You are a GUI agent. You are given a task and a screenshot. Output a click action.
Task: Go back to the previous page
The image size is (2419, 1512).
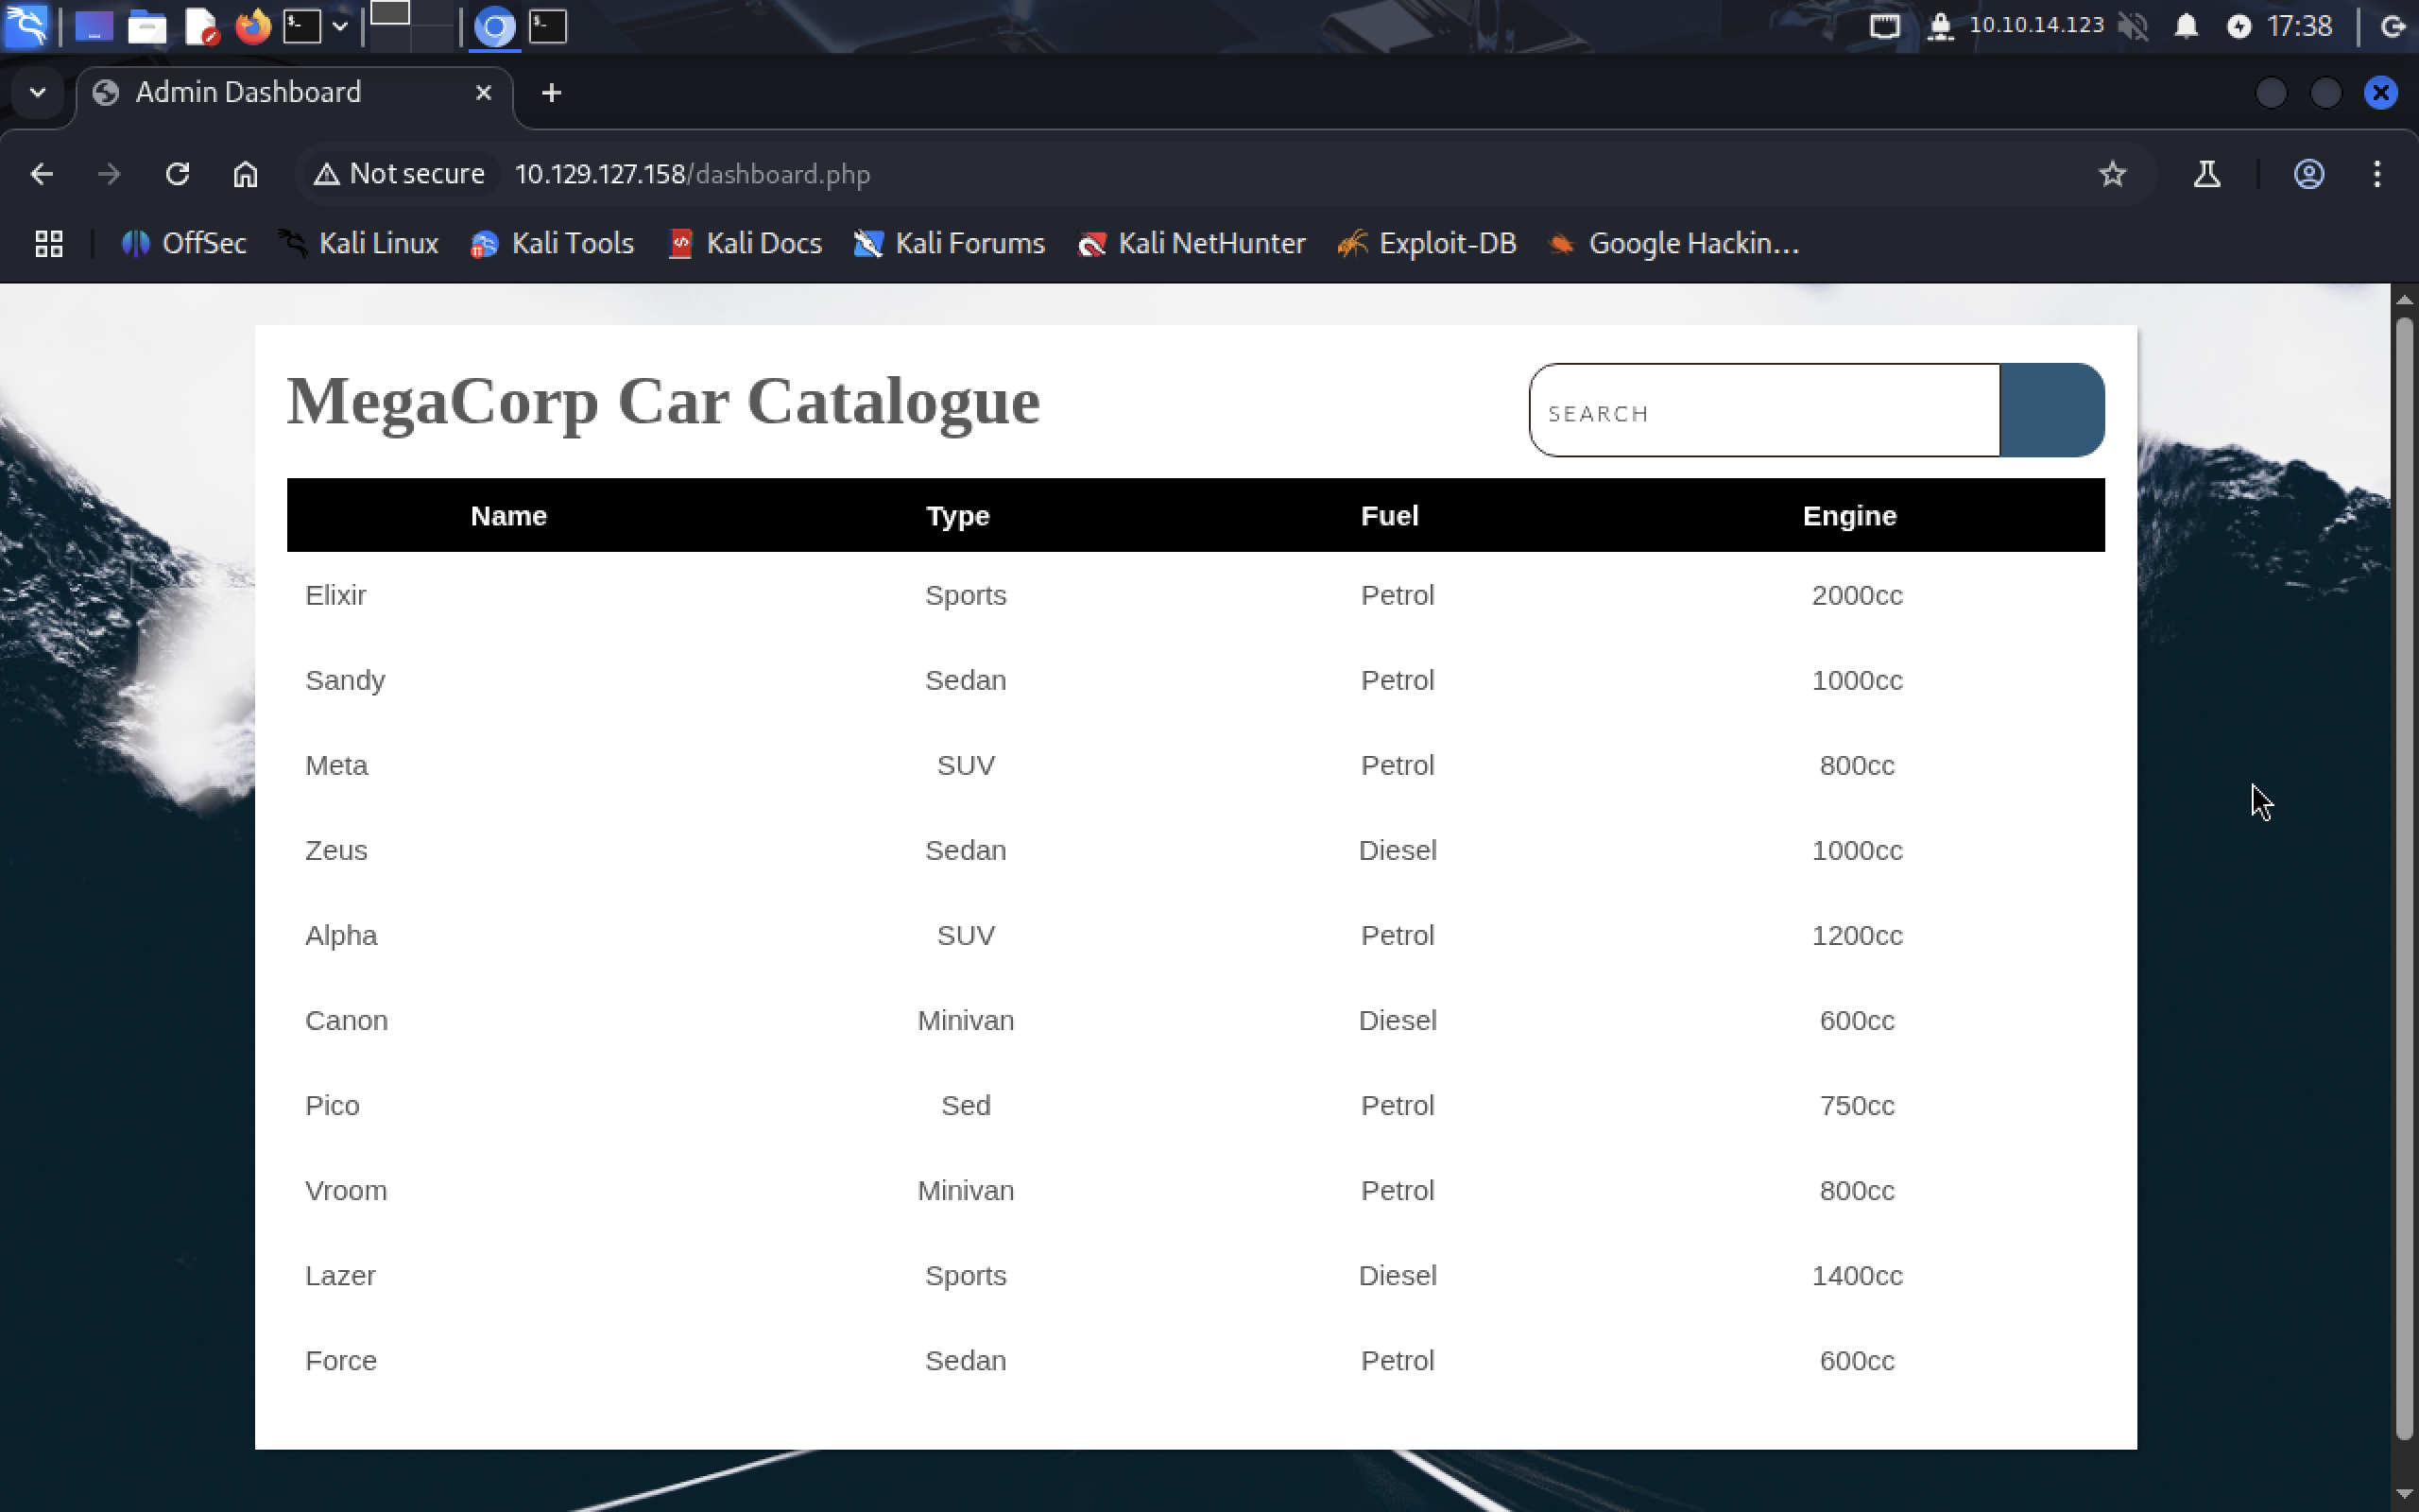click(x=41, y=174)
